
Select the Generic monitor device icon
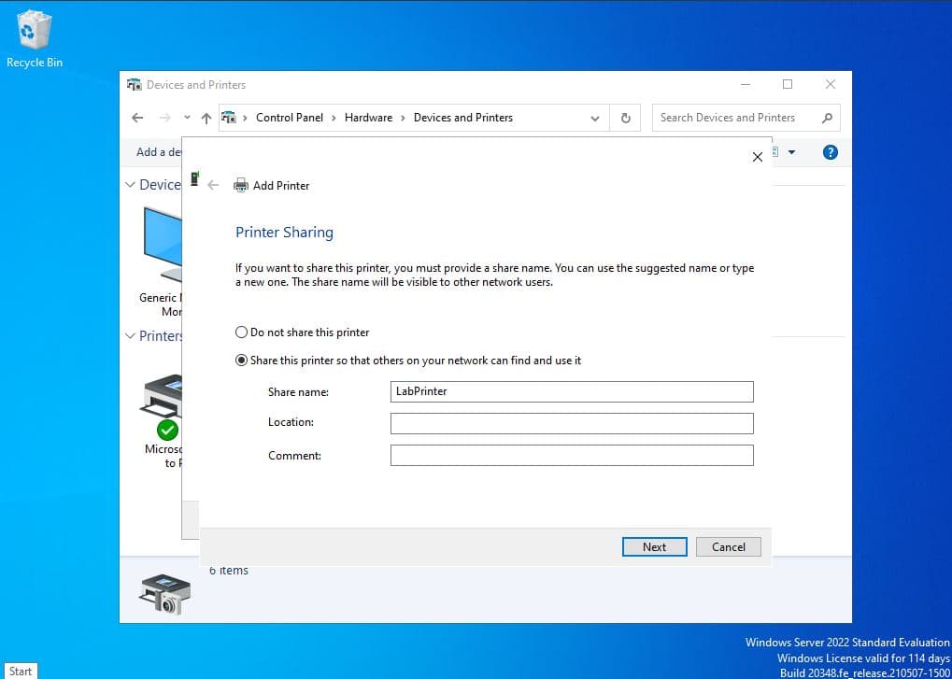coord(163,245)
